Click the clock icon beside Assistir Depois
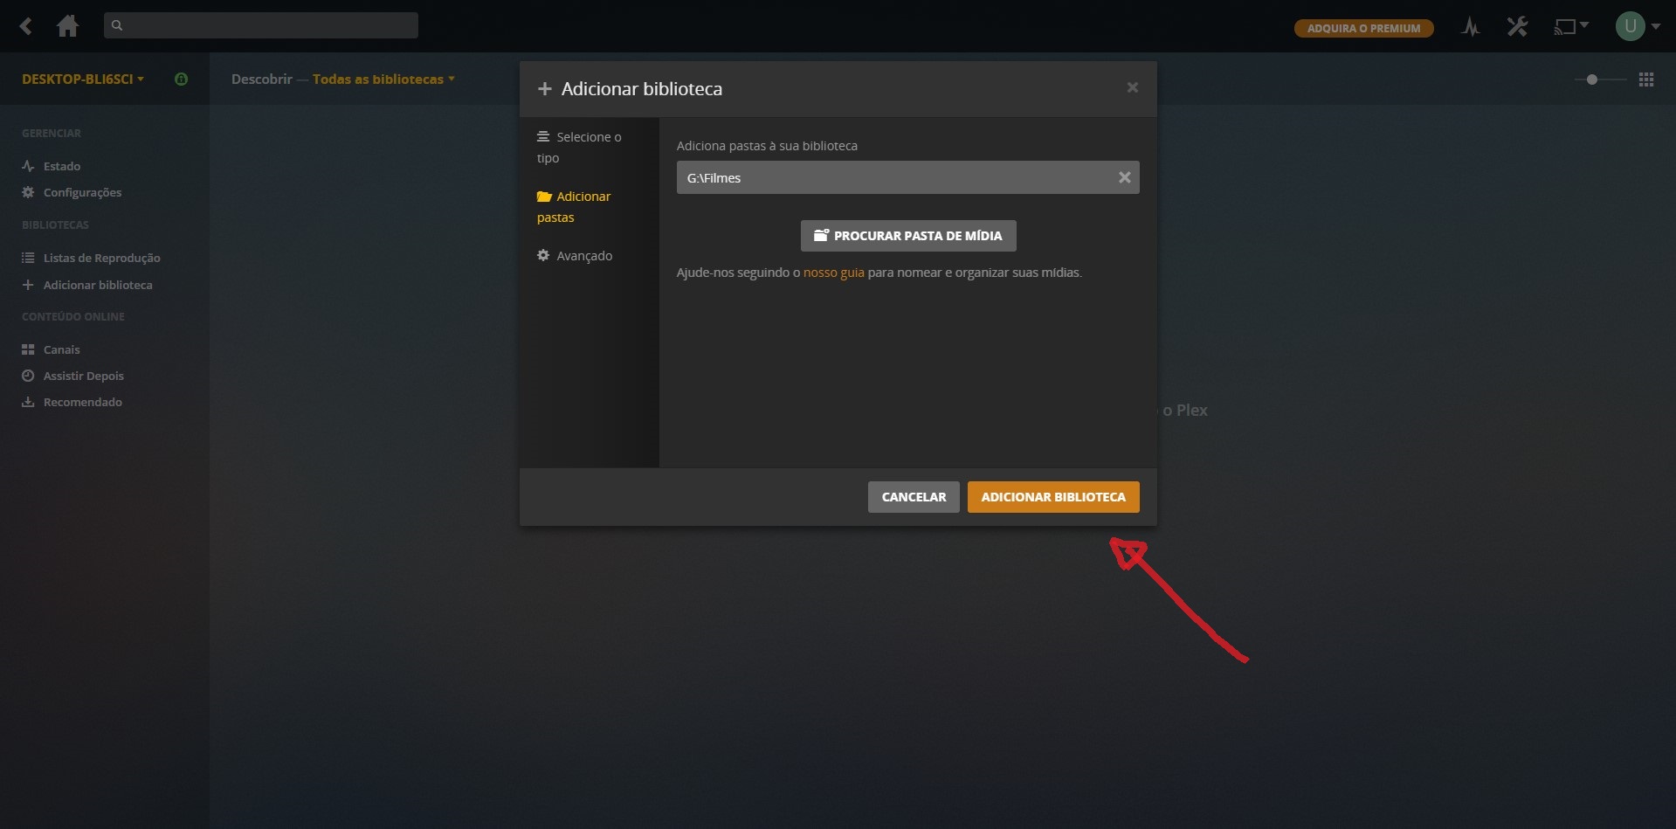Image resolution: width=1676 pixels, height=829 pixels. (28, 376)
